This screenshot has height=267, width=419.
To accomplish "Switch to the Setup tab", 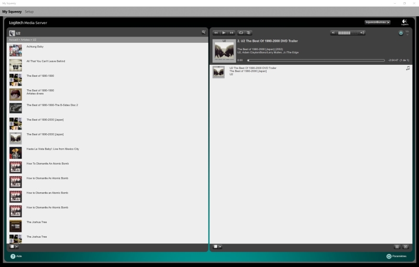I will point(29,11).
